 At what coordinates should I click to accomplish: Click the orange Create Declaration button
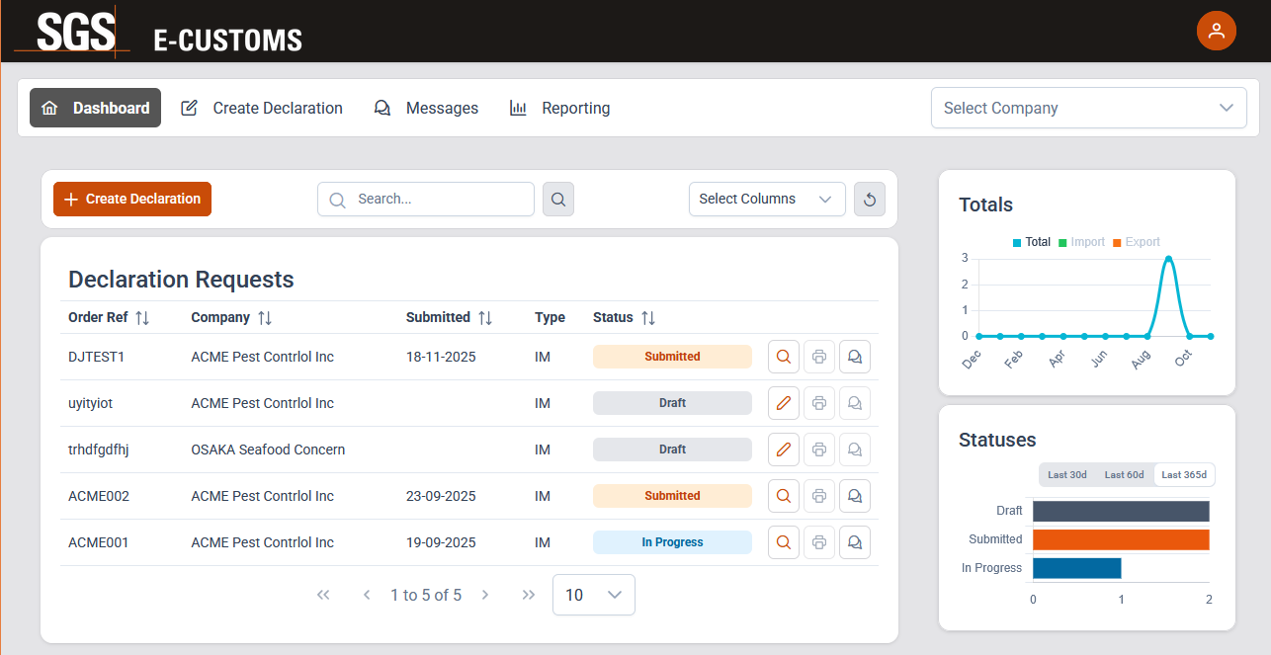pos(132,199)
